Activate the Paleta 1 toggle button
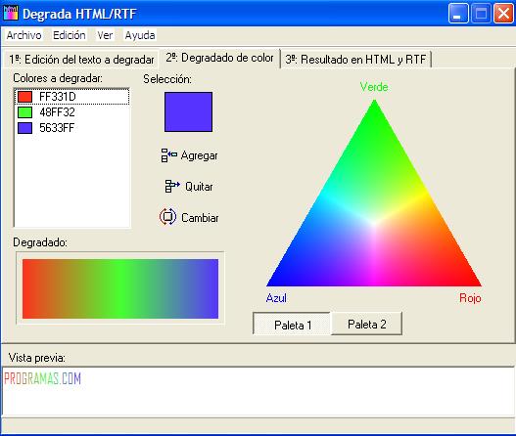Screen dimensions: 516x436 (x=292, y=325)
